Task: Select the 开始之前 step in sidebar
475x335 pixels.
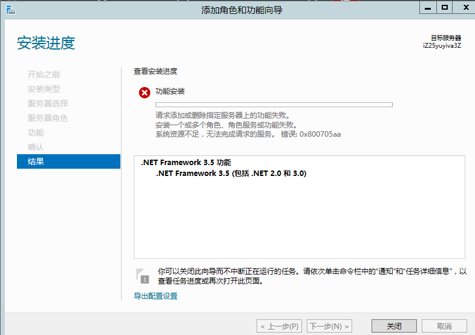Action: point(44,74)
